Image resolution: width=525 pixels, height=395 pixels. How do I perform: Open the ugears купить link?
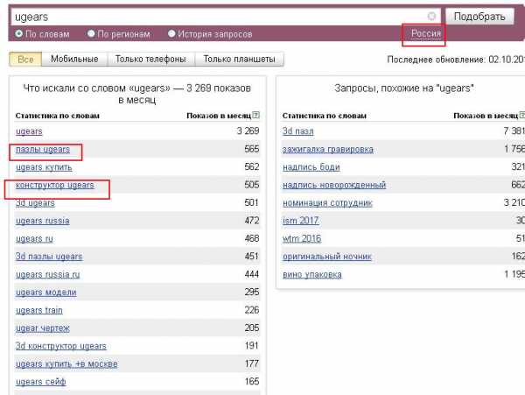pos(44,166)
